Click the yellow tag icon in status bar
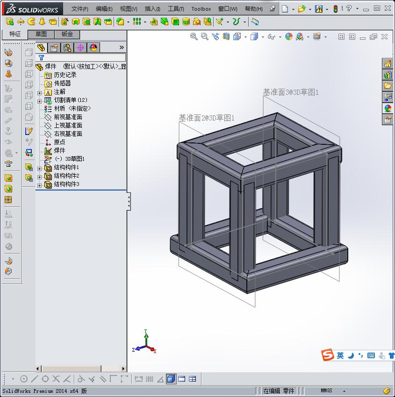The height and width of the screenshot is (397, 395). tap(387, 390)
